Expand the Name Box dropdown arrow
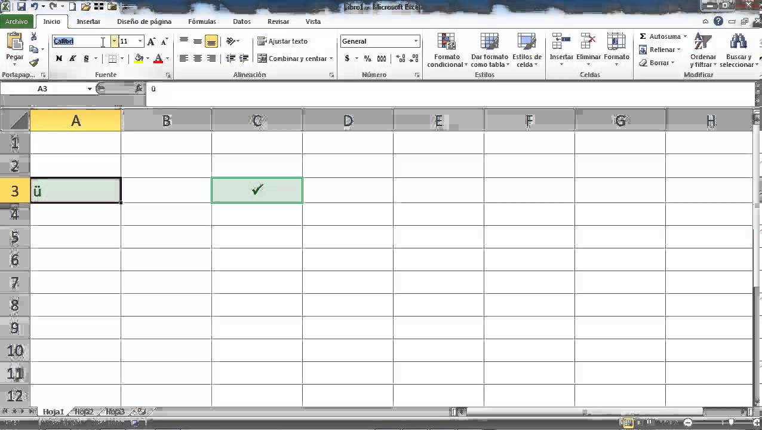This screenshot has height=430, width=762. [x=90, y=88]
